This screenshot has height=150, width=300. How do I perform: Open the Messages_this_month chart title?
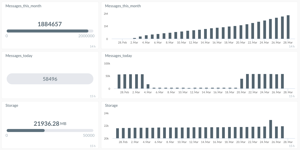123,6
